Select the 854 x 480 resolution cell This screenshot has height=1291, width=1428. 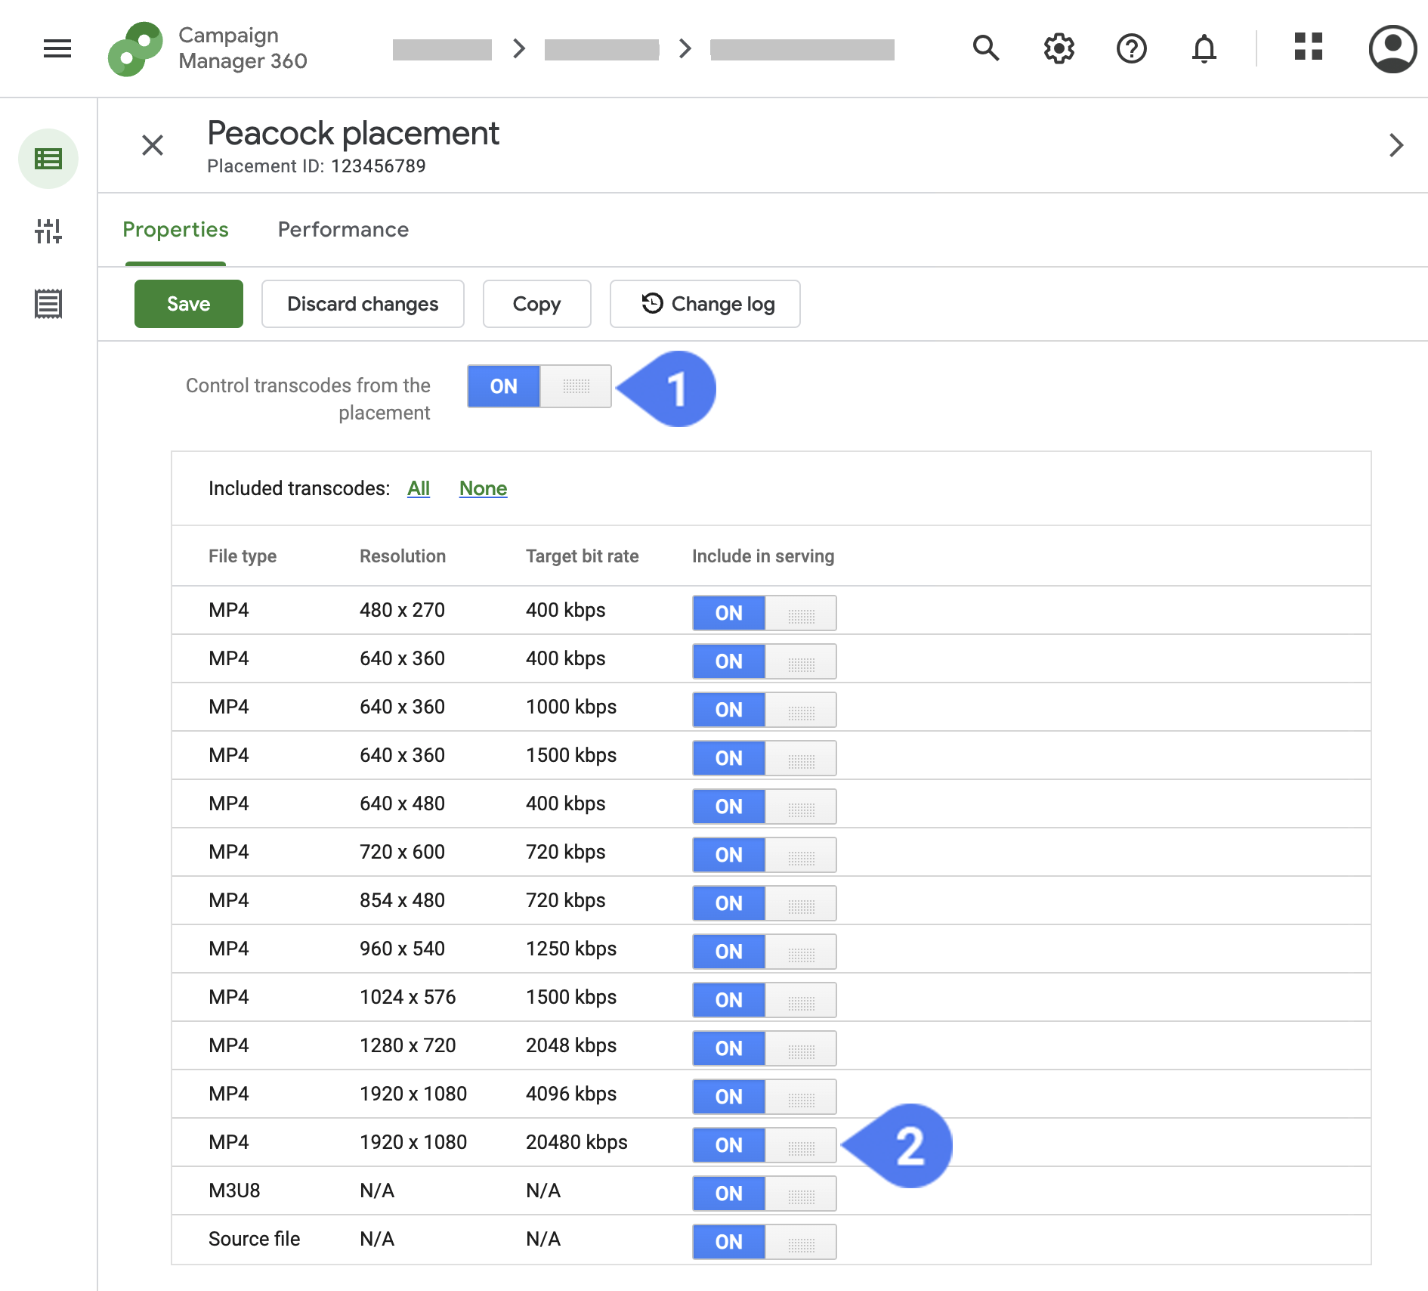(x=402, y=900)
